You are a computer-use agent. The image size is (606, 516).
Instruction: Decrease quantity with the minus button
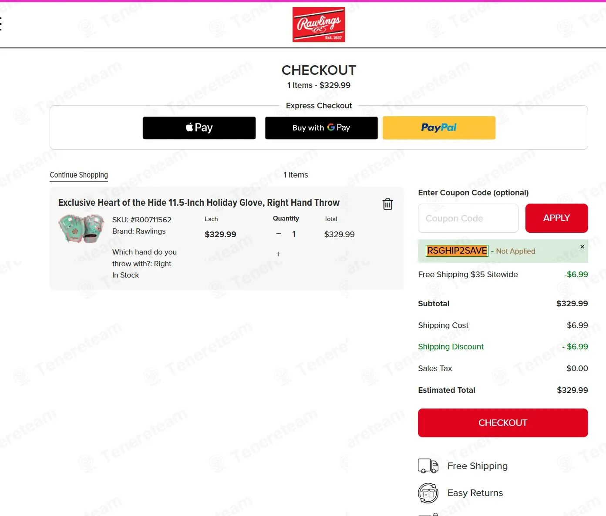pyautogui.click(x=279, y=234)
